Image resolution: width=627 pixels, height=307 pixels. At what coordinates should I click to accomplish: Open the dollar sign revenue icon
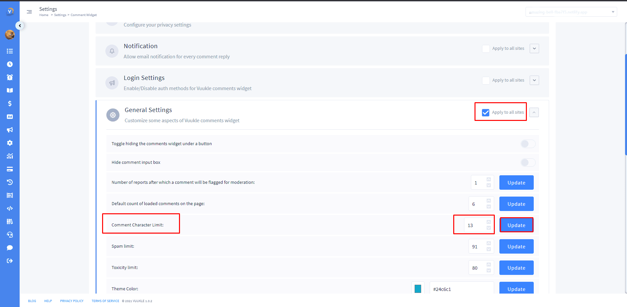[x=10, y=104]
